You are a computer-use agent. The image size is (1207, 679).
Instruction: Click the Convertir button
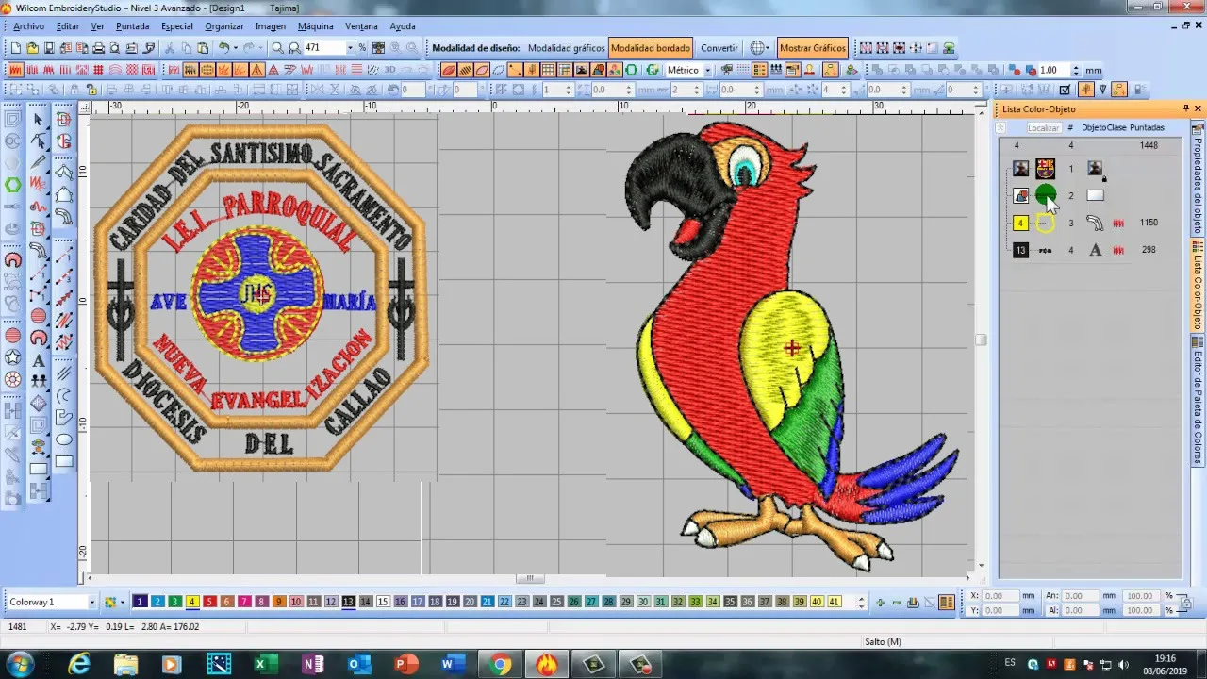pos(719,48)
